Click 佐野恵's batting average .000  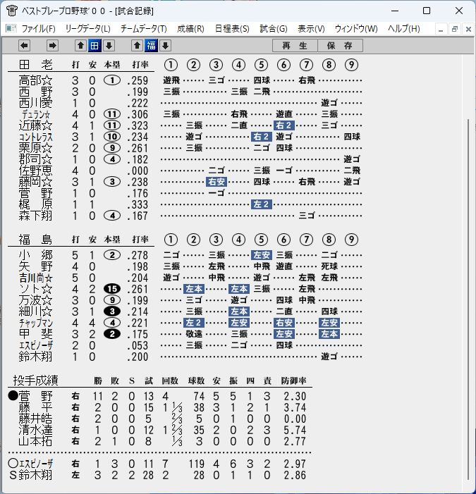(x=138, y=171)
